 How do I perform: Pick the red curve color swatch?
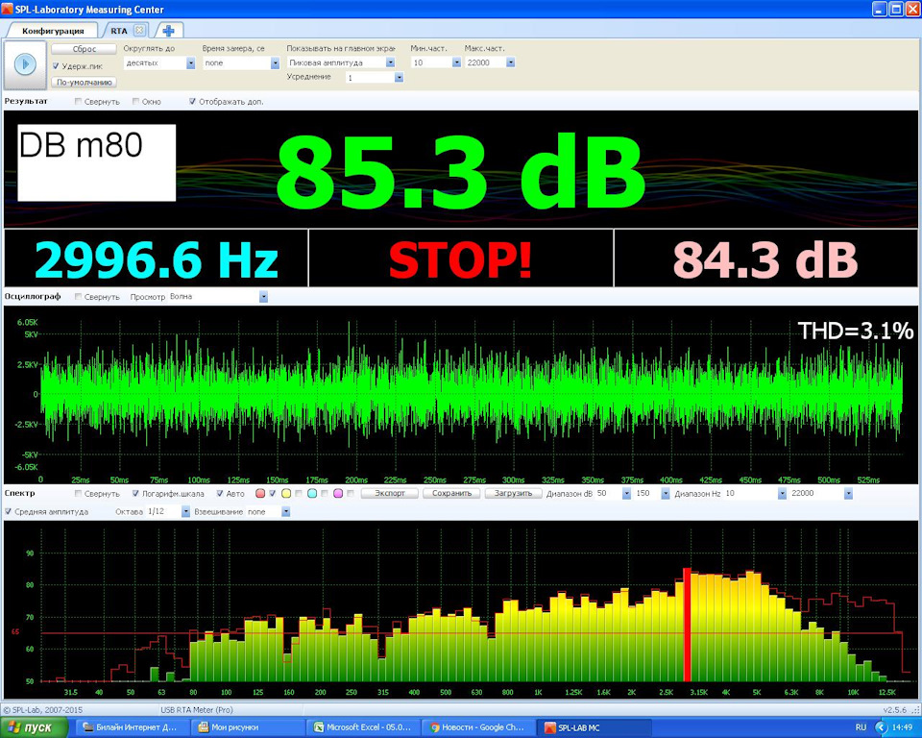[260, 493]
